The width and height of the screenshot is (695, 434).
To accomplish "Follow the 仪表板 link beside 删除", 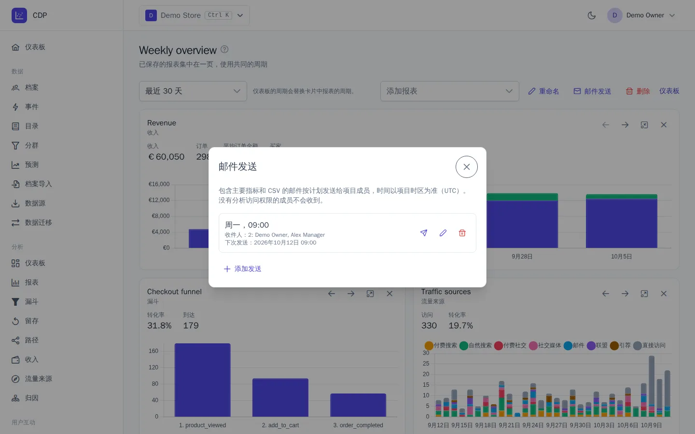I will click(669, 91).
